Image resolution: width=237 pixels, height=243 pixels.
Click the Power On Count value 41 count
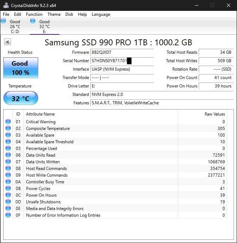216,78
